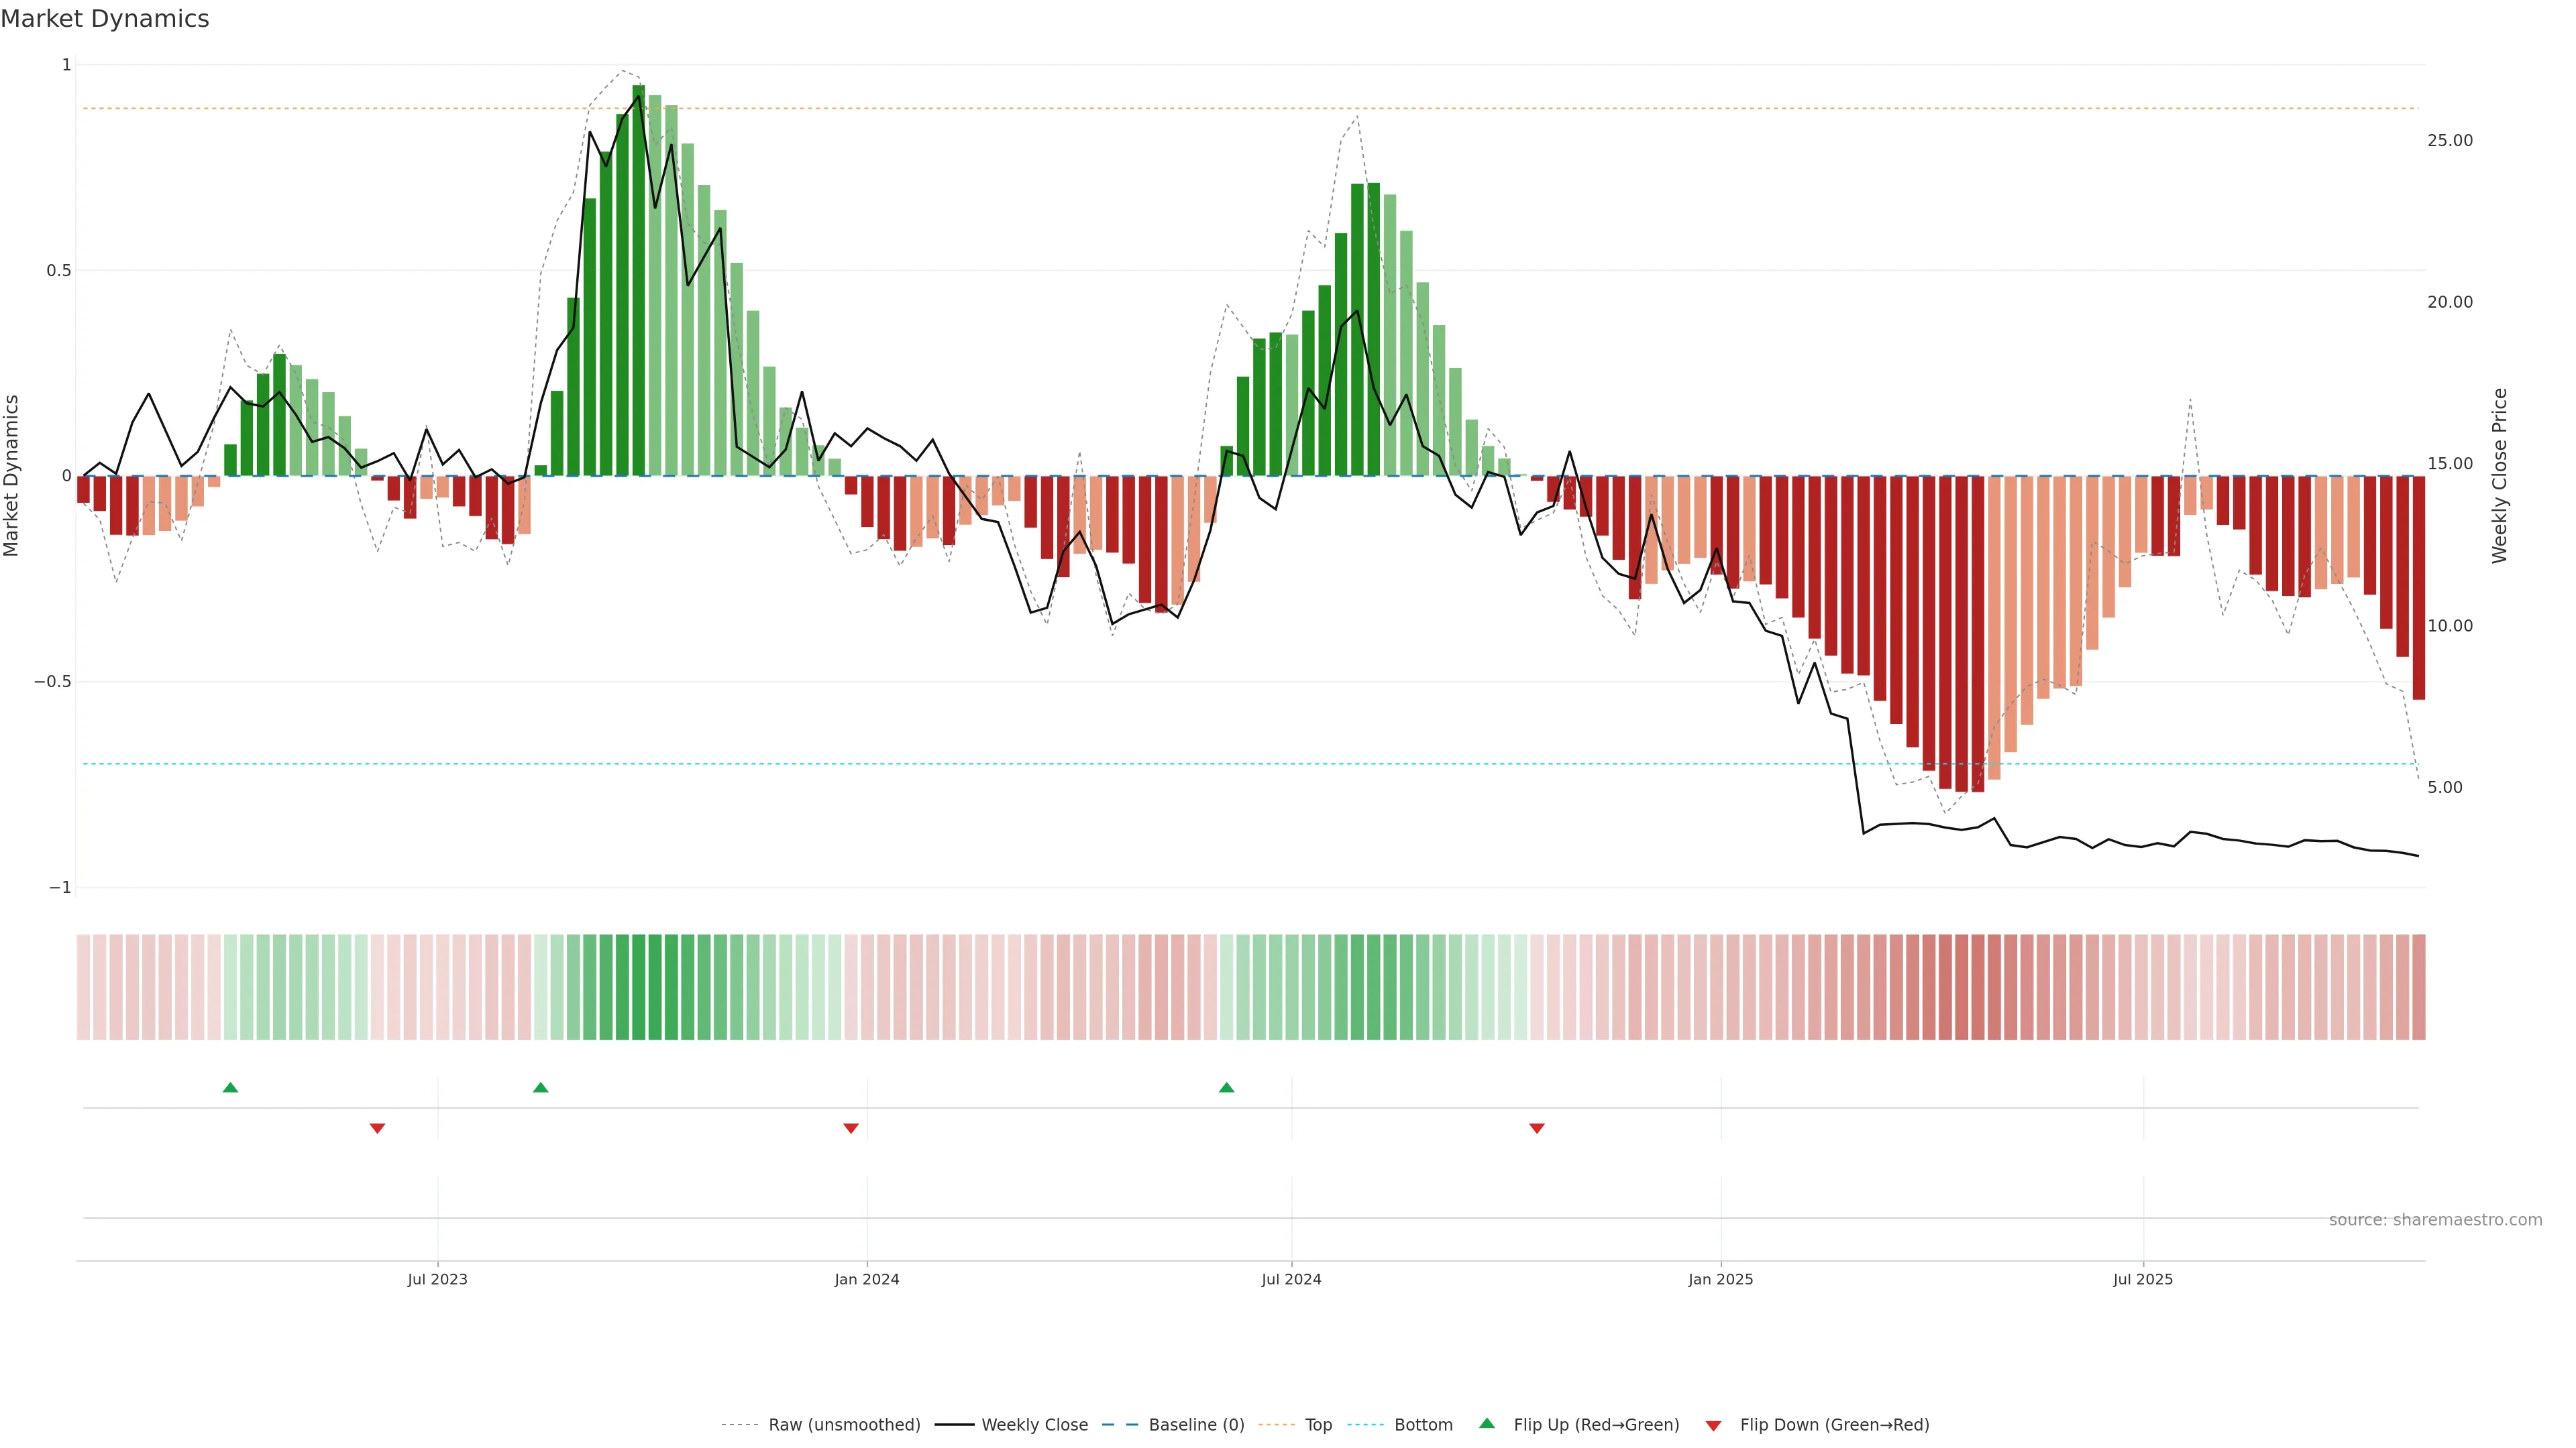Click the Jan 2025 axis label
The height and width of the screenshot is (1448, 2576).
pos(1720,1279)
